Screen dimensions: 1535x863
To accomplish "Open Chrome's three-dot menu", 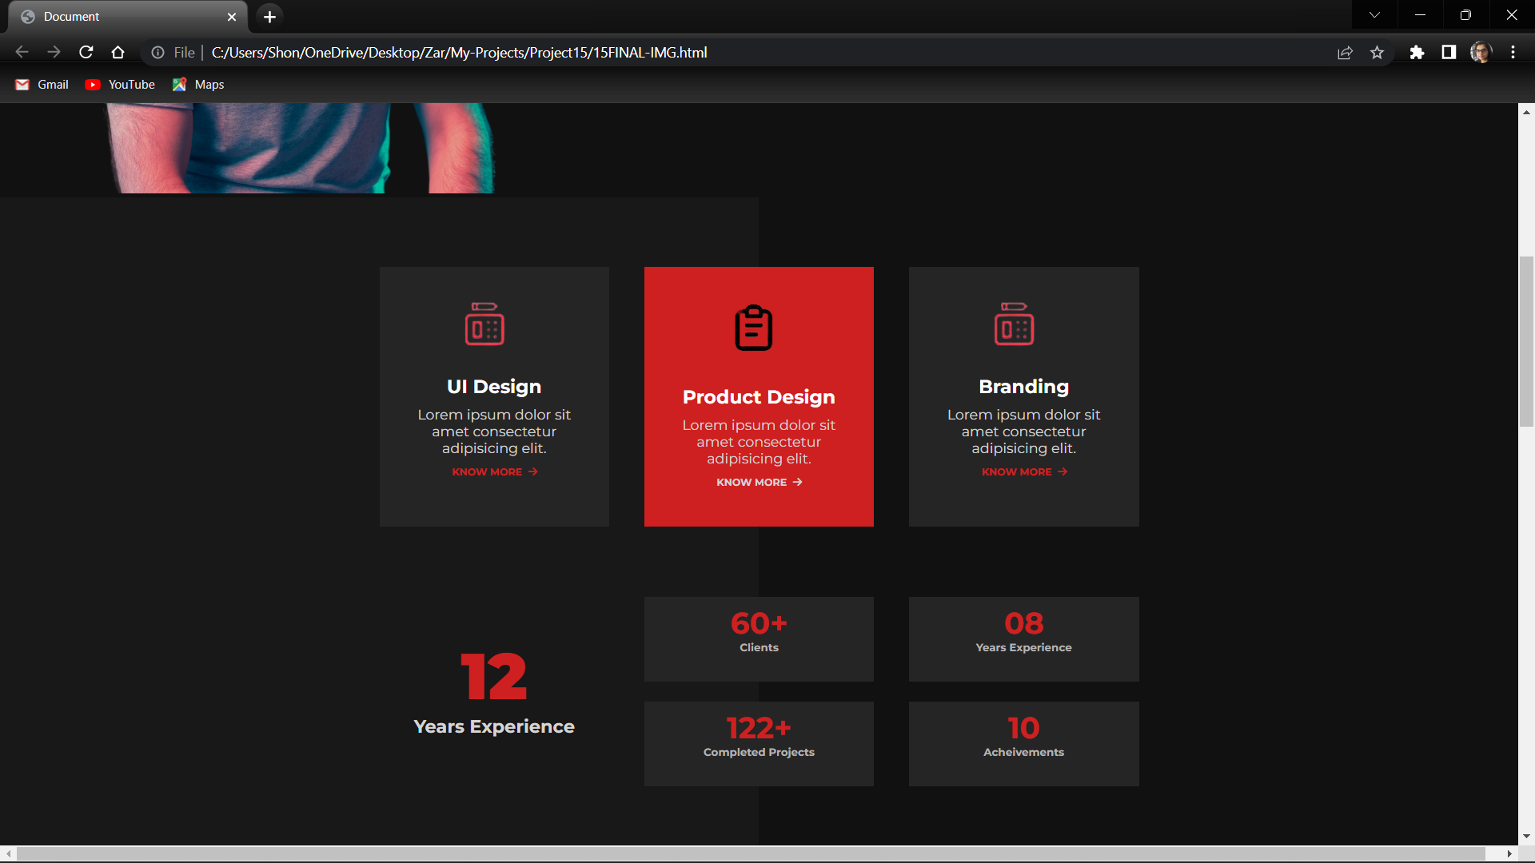I will 1513,52.
